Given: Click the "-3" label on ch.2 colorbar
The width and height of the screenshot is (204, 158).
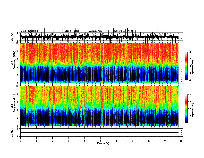Looking at the screenshot, I should pos(190,95).
